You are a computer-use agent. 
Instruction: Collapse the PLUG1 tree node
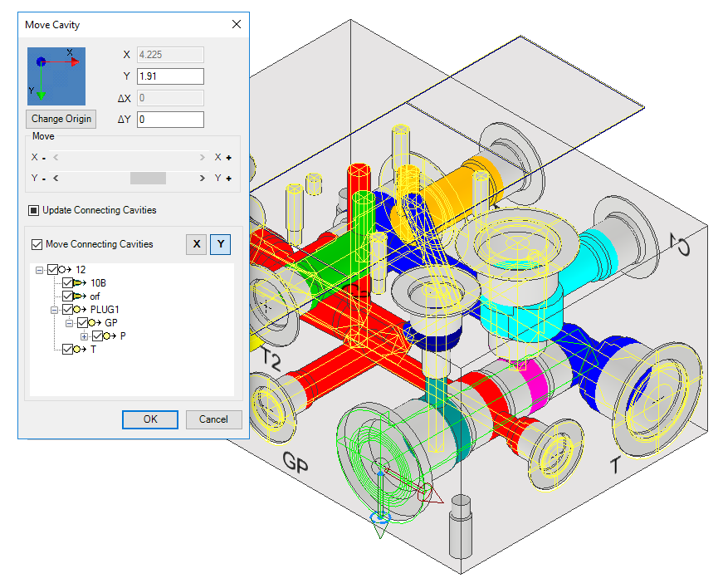click(55, 310)
